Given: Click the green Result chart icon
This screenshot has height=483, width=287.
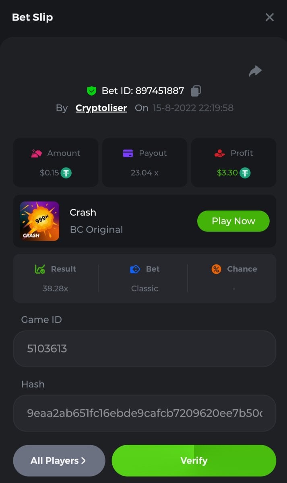Looking at the screenshot, I should click(x=40, y=269).
